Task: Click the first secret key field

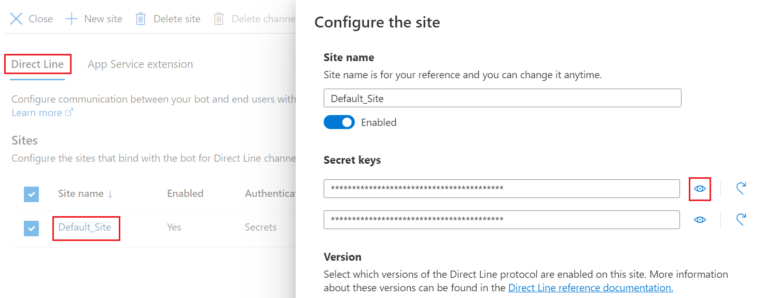Action: [x=501, y=189]
